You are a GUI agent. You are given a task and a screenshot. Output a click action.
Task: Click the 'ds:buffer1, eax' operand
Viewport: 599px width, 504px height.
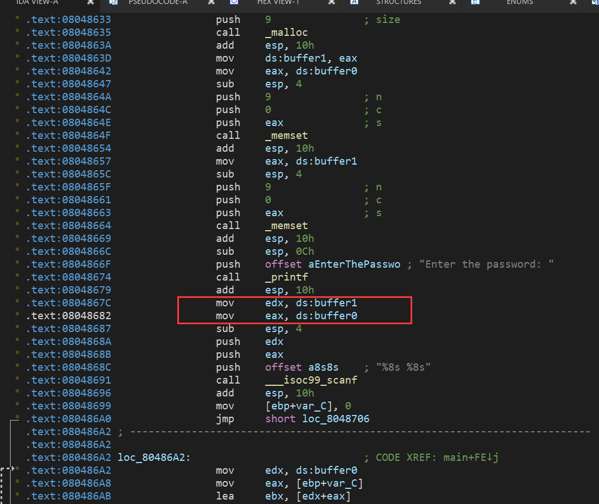coord(311,58)
